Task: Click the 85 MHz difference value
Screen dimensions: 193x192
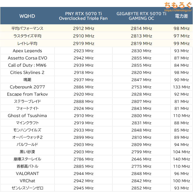Action: (x=182, y=130)
